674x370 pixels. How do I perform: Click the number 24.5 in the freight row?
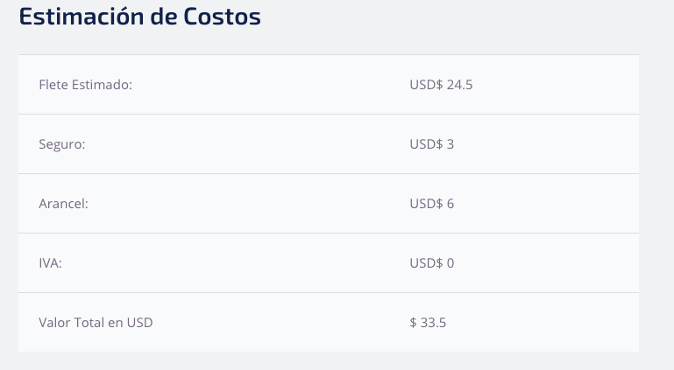tap(459, 85)
